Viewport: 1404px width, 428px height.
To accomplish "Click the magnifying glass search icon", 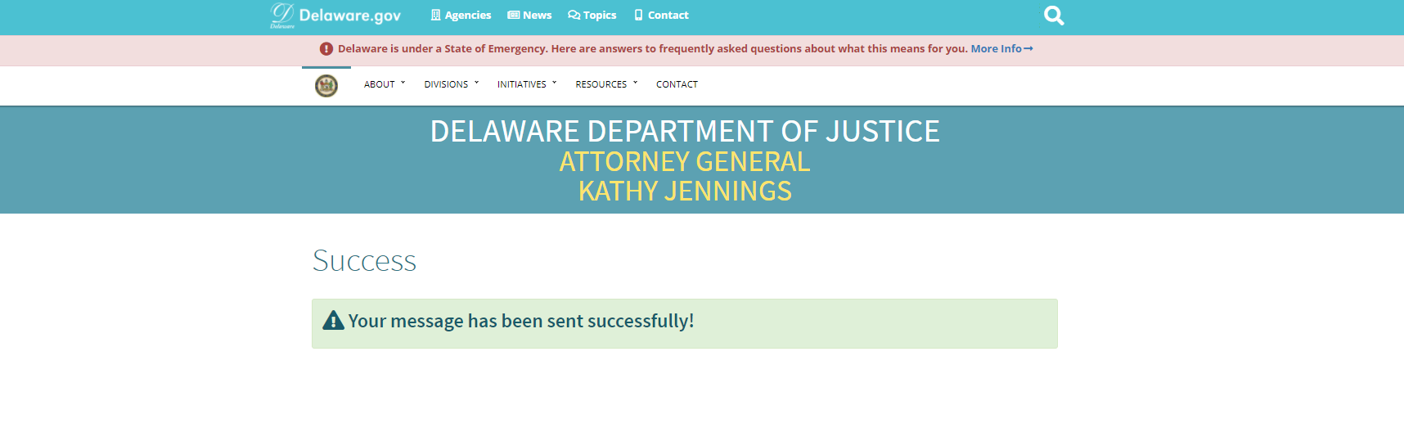I will 1054,16.
